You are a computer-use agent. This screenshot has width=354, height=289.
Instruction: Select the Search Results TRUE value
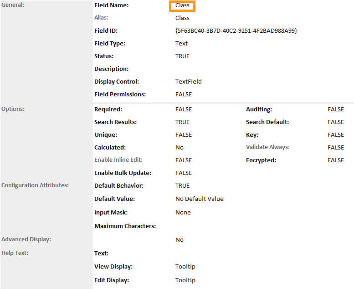(182, 122)
